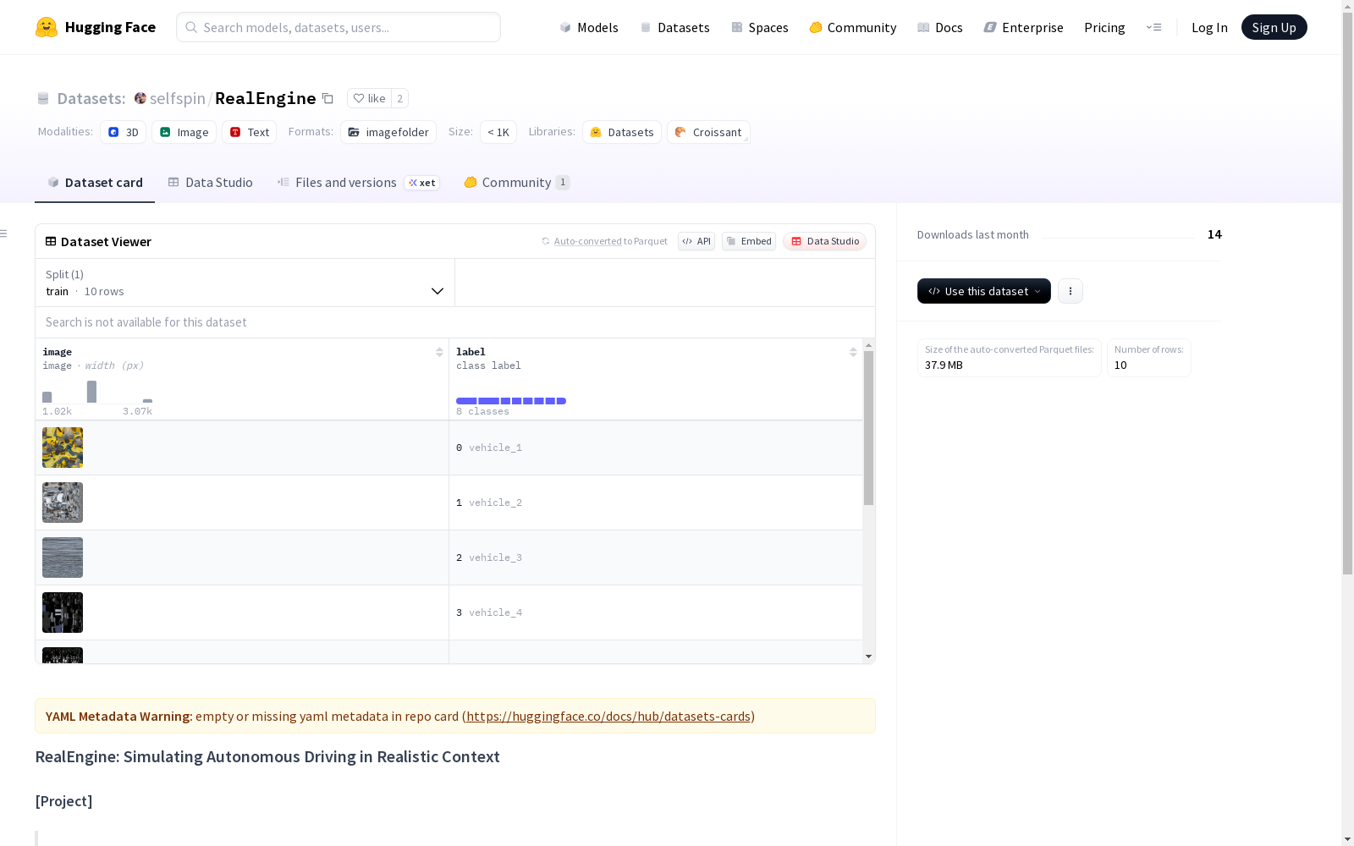This screenshot has height=846, width=1354.
Task: Sort by the label column
Action: (x=853, y=352)
